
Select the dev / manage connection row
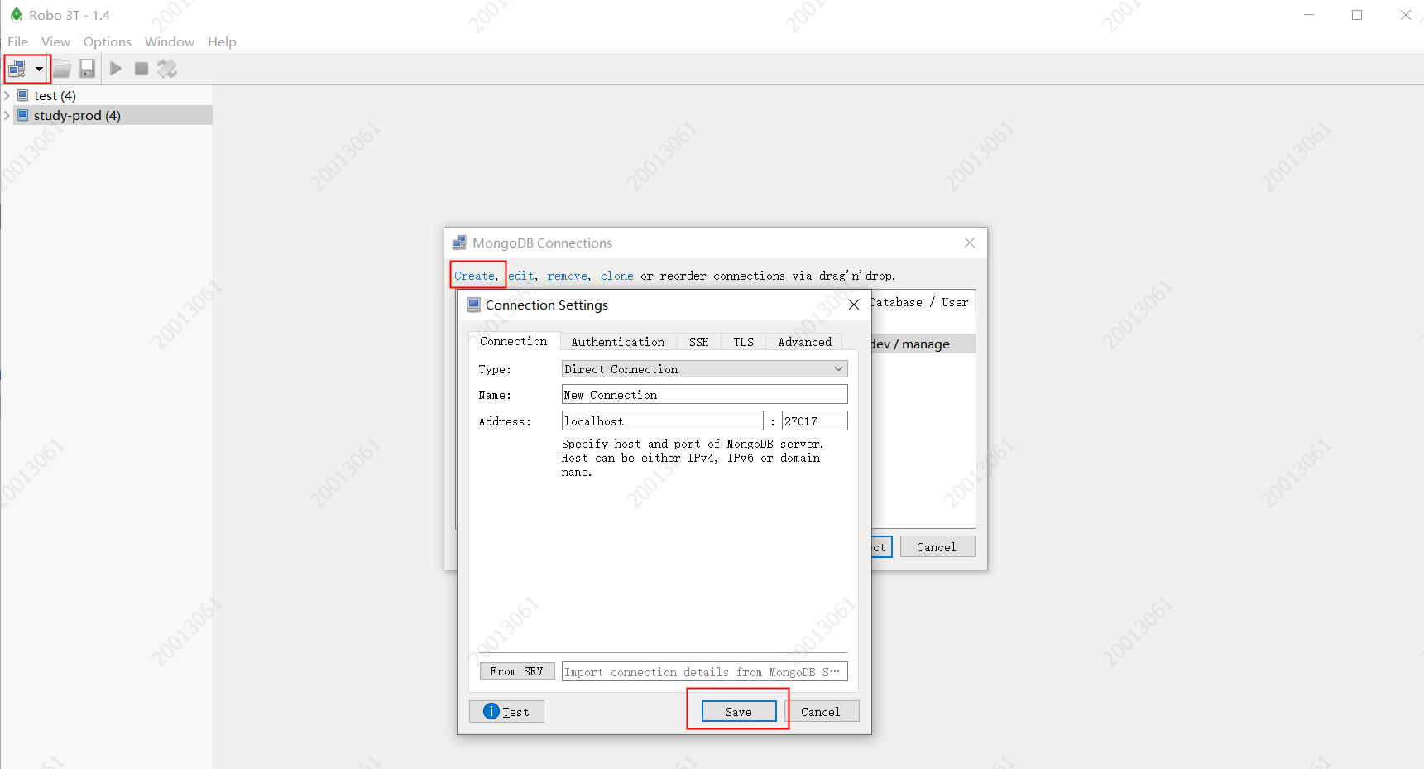[x=923, y=344]
